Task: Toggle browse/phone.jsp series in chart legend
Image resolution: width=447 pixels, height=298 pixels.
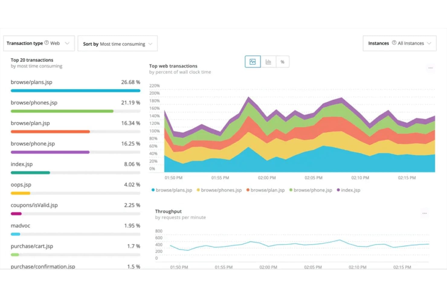Action: pyautogui.click(x=311, y=190)
